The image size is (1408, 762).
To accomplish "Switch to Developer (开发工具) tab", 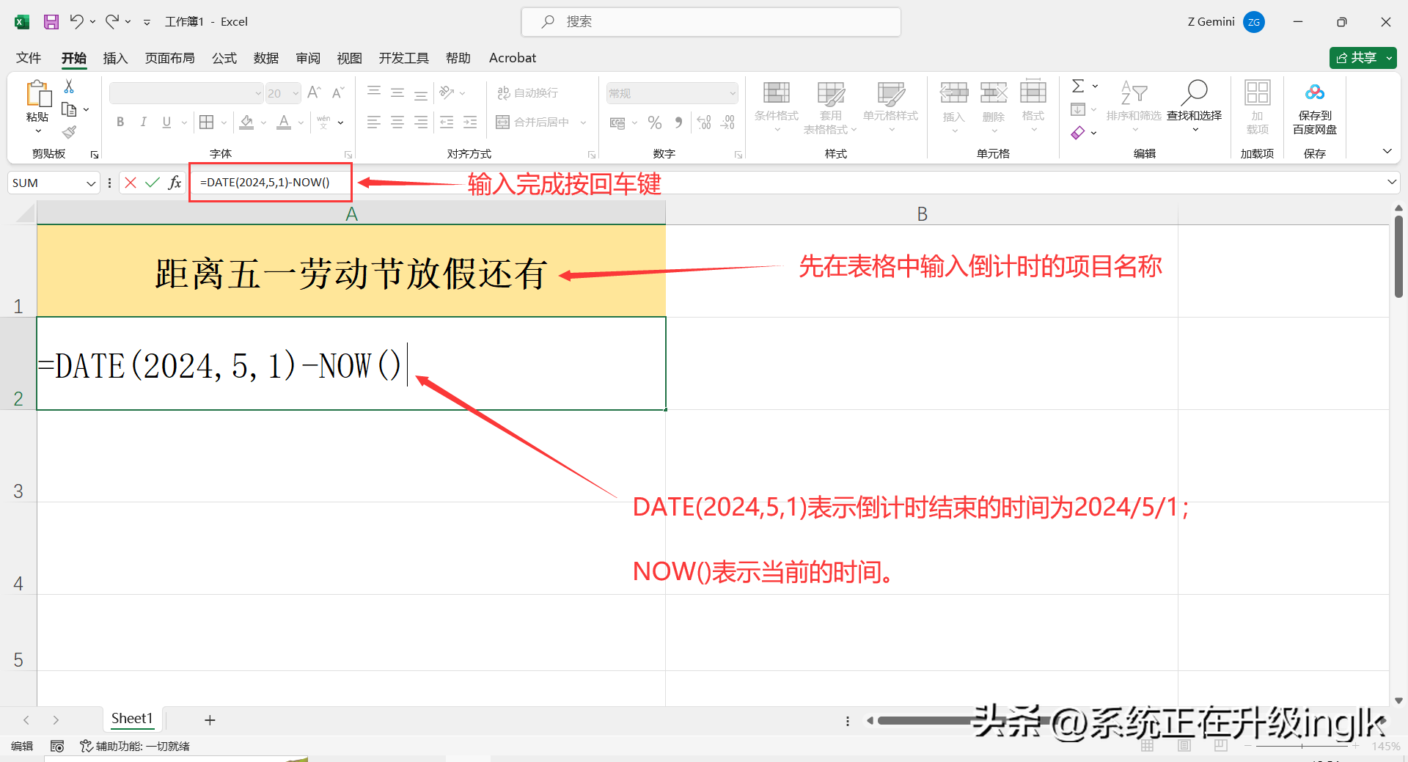I will coord(403,58).
